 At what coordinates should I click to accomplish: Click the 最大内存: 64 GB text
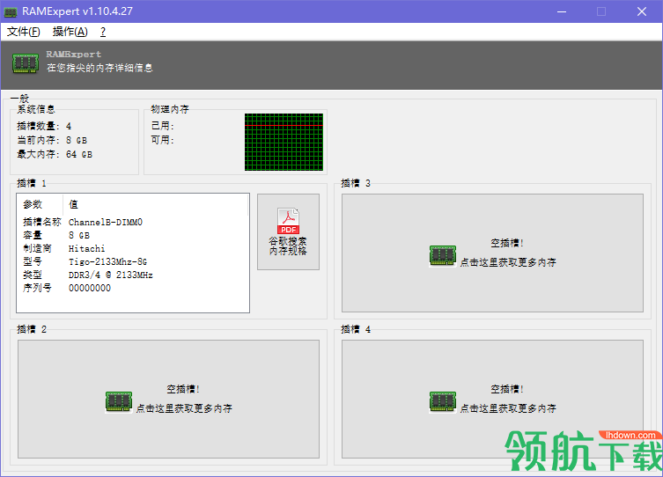click(54, 154)
